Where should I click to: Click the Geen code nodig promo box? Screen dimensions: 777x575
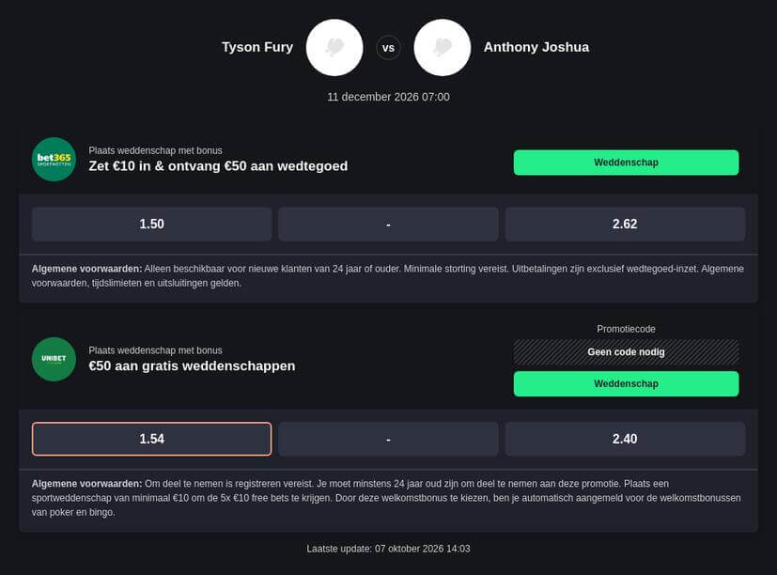[626, 352]
